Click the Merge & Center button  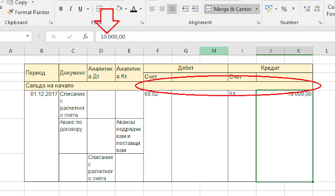[229, 9]
